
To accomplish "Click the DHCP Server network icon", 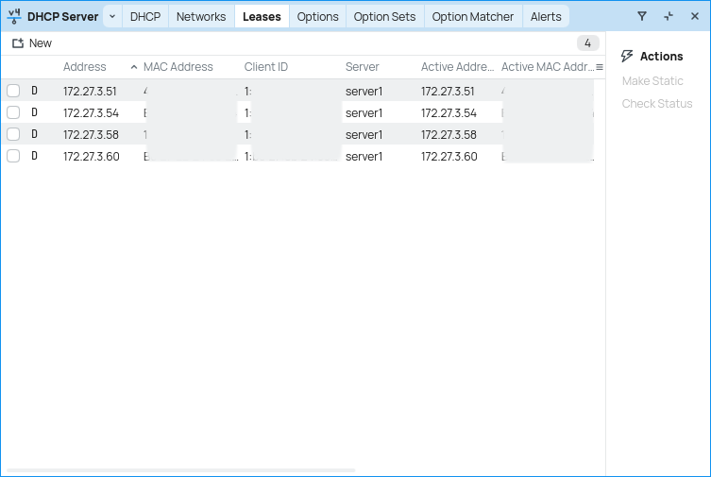I will 14,17.
